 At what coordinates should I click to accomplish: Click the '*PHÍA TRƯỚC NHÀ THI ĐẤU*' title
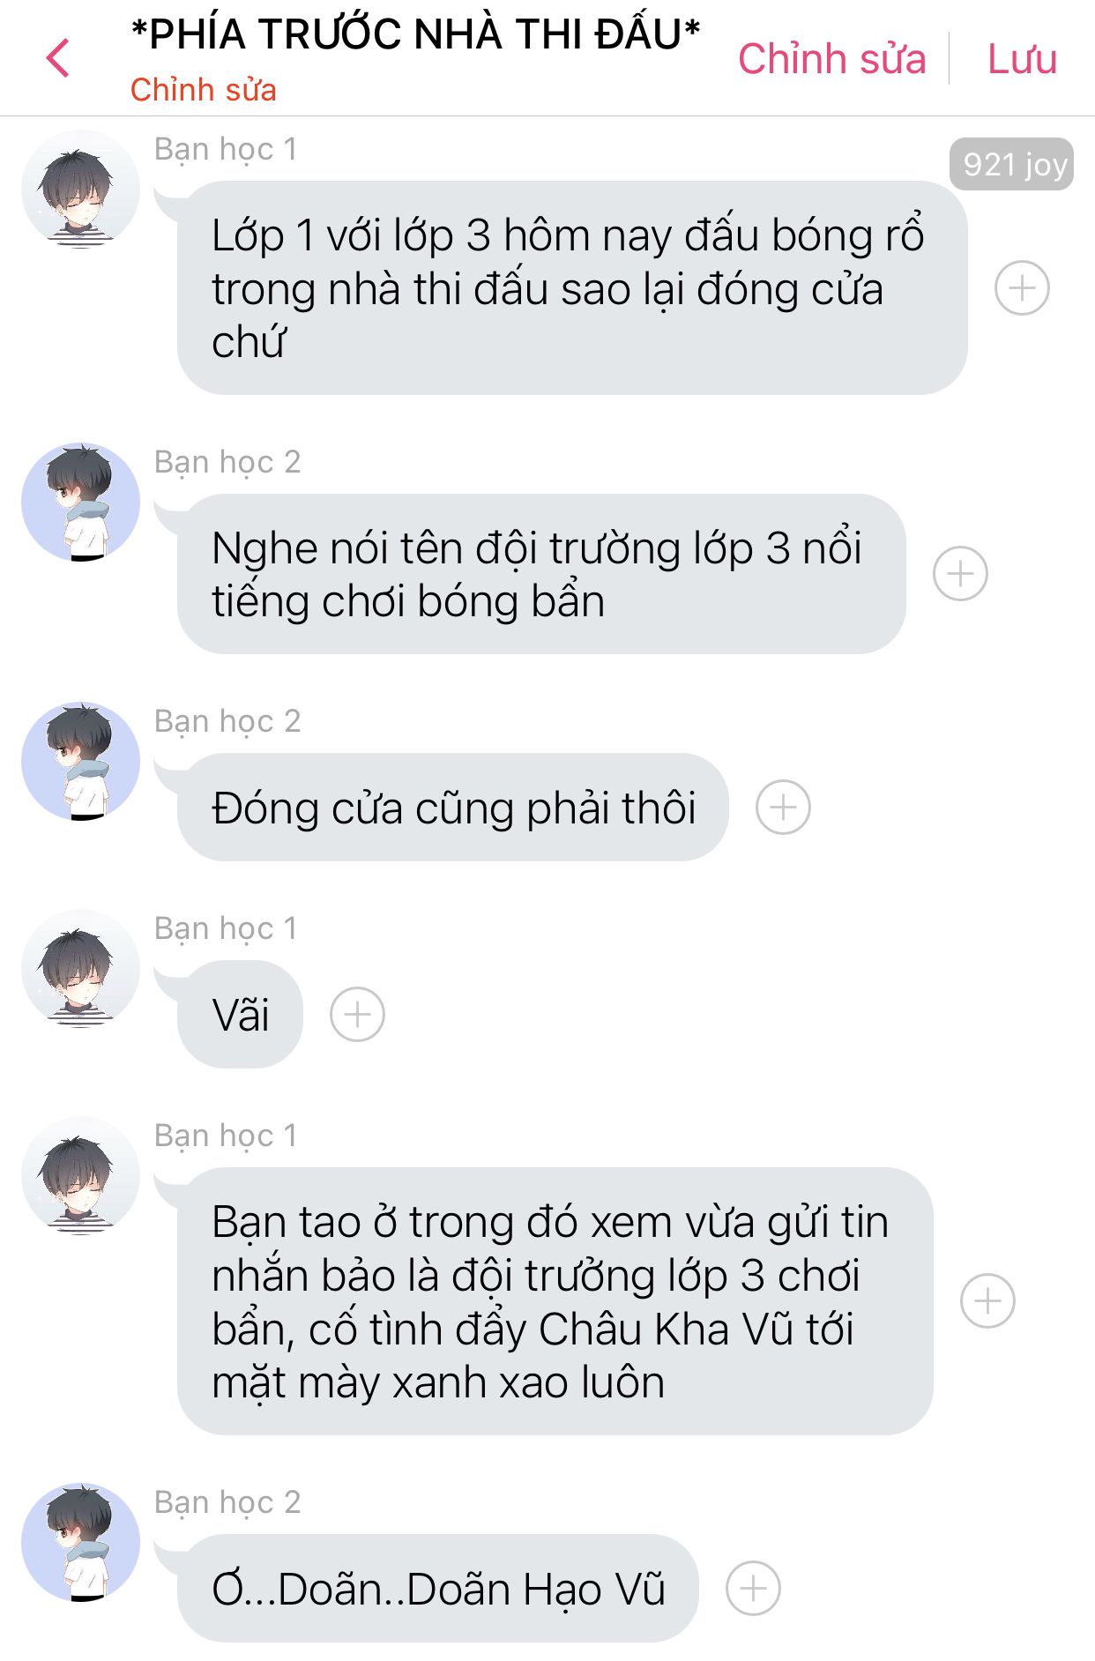[415, 35]
